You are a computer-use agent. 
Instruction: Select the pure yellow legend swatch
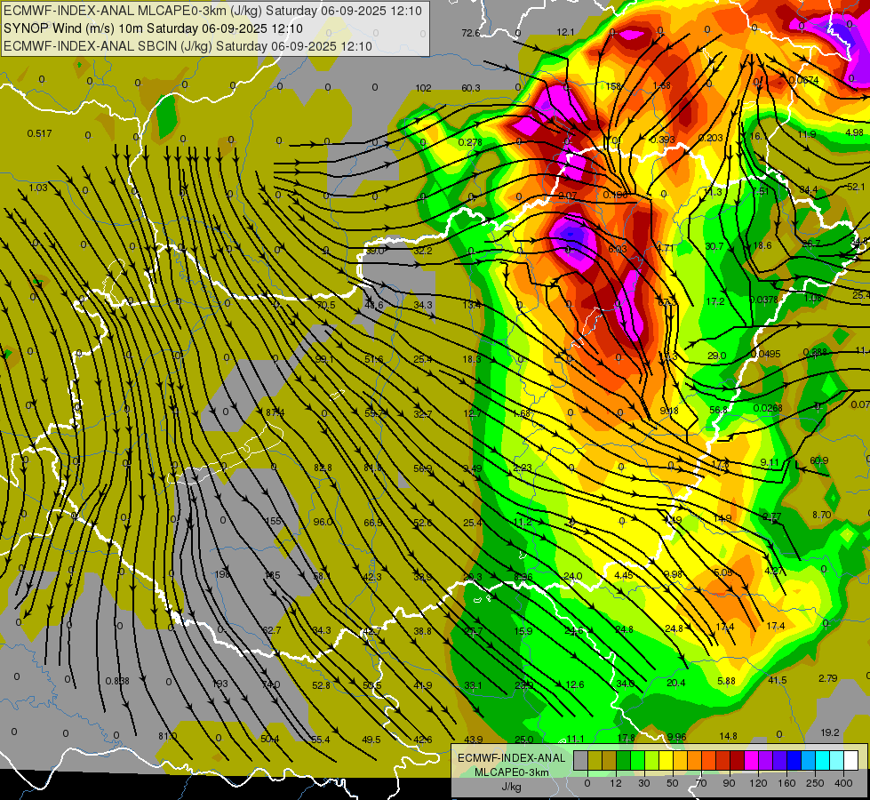coord(666,760)
